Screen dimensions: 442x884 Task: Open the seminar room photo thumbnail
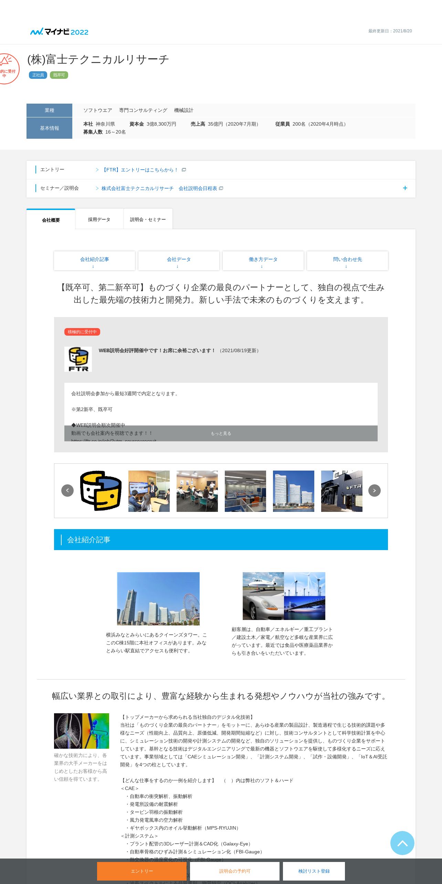[x=197, y=491]
